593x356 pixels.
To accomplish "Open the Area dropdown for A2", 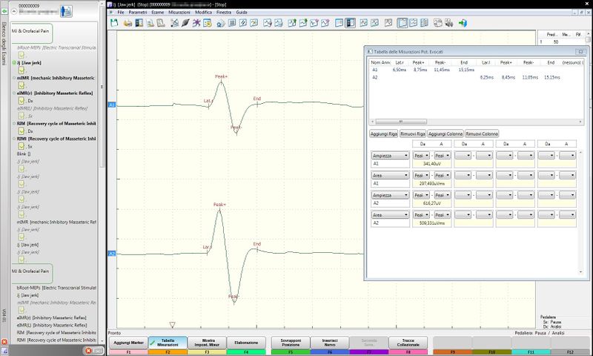I will [390, 215].
